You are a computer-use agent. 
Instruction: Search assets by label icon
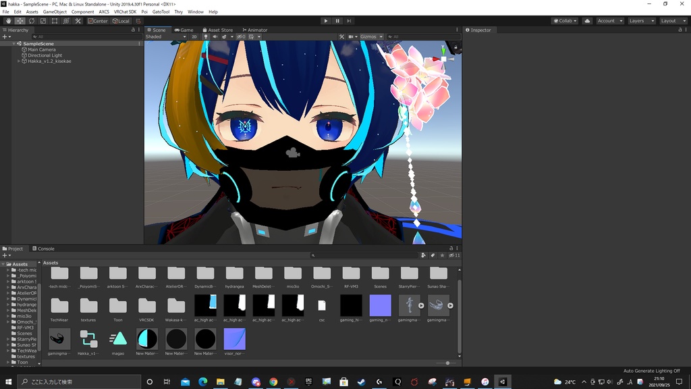click(x=433, y=255)
